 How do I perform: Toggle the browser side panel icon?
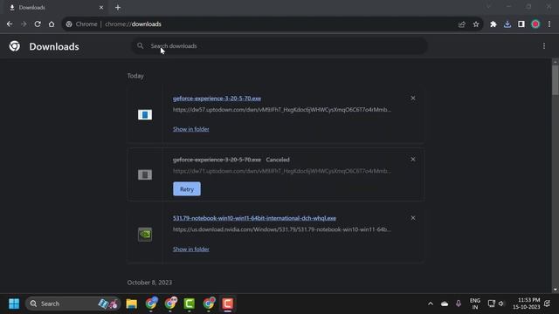[x=521, y=24]
